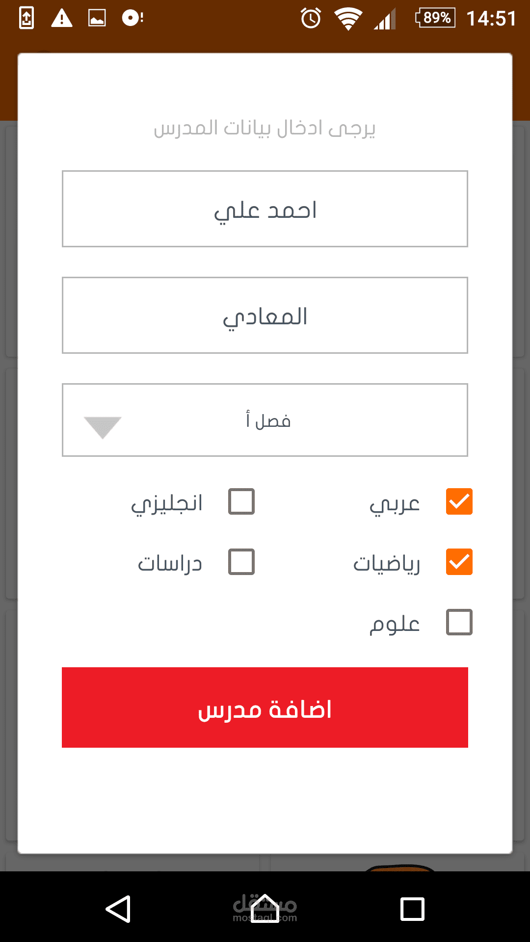Screen dimensions: 530x942
Task: Tap the recent apps square icon
Action: tap(412, 909)
